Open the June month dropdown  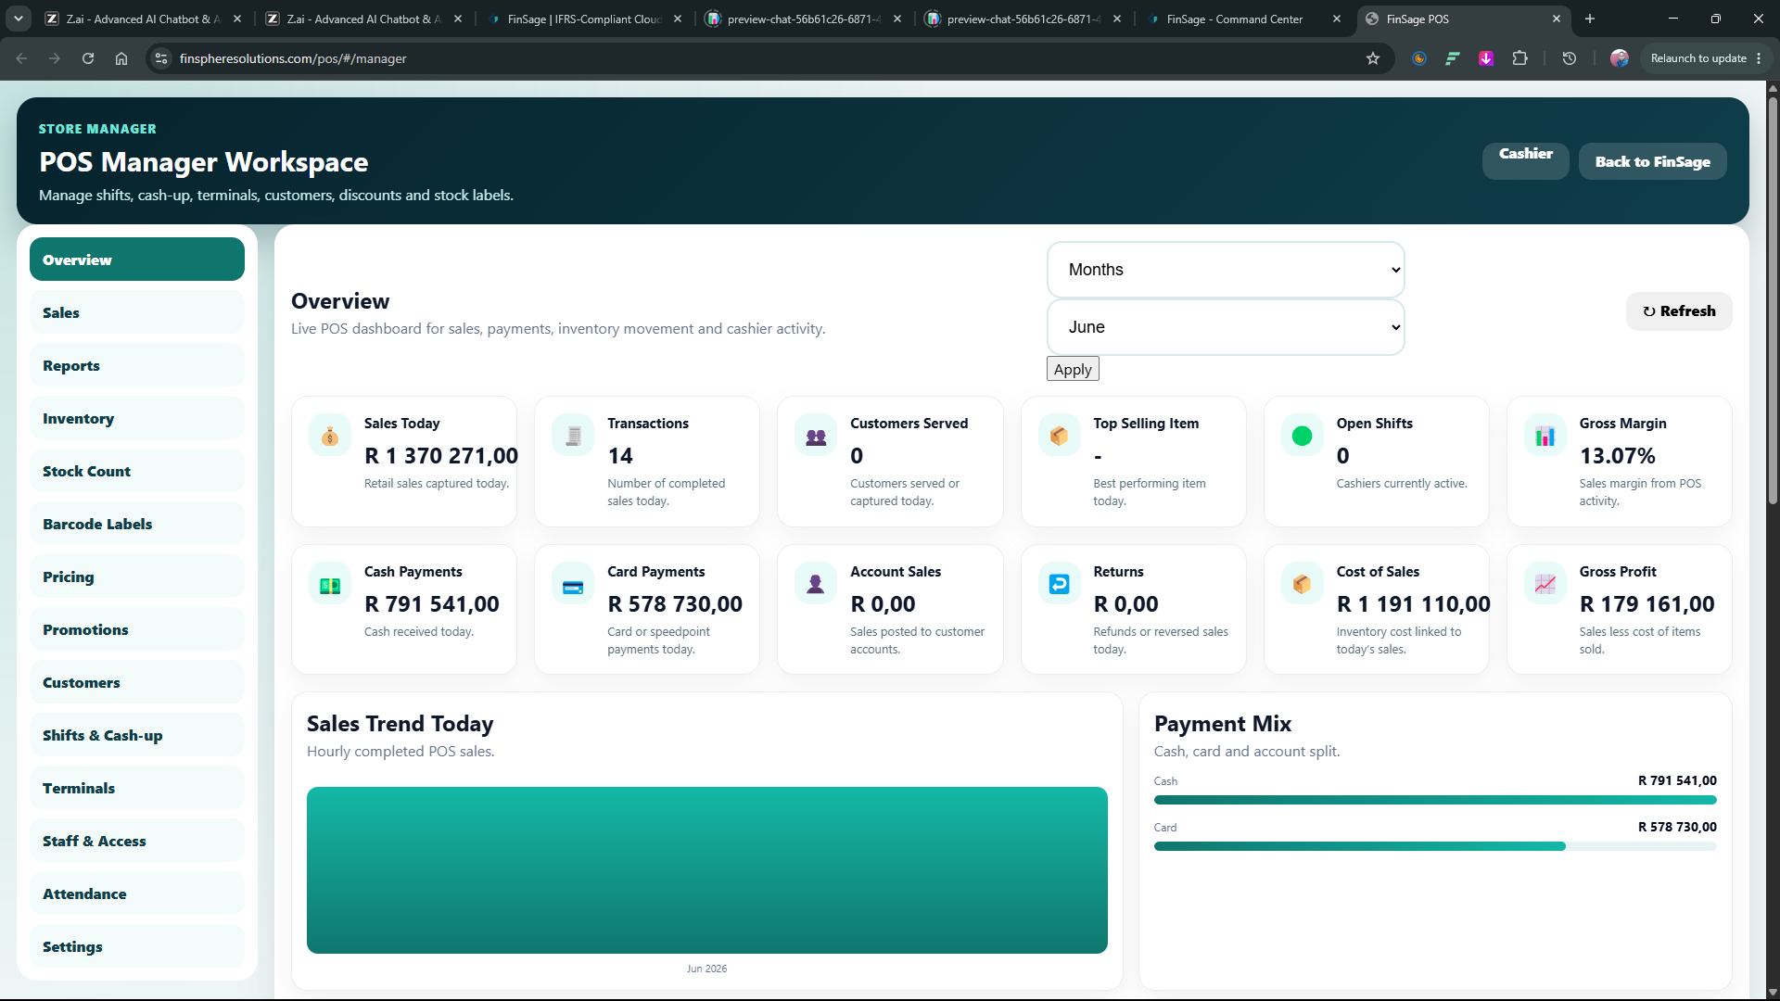click(x=1226, y=327)
